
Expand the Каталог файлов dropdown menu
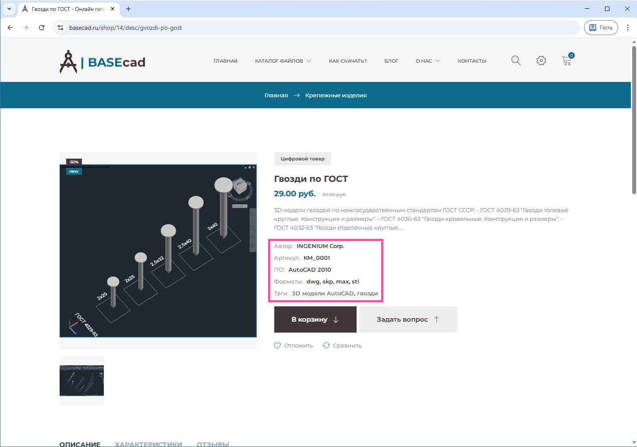(283, 61)
